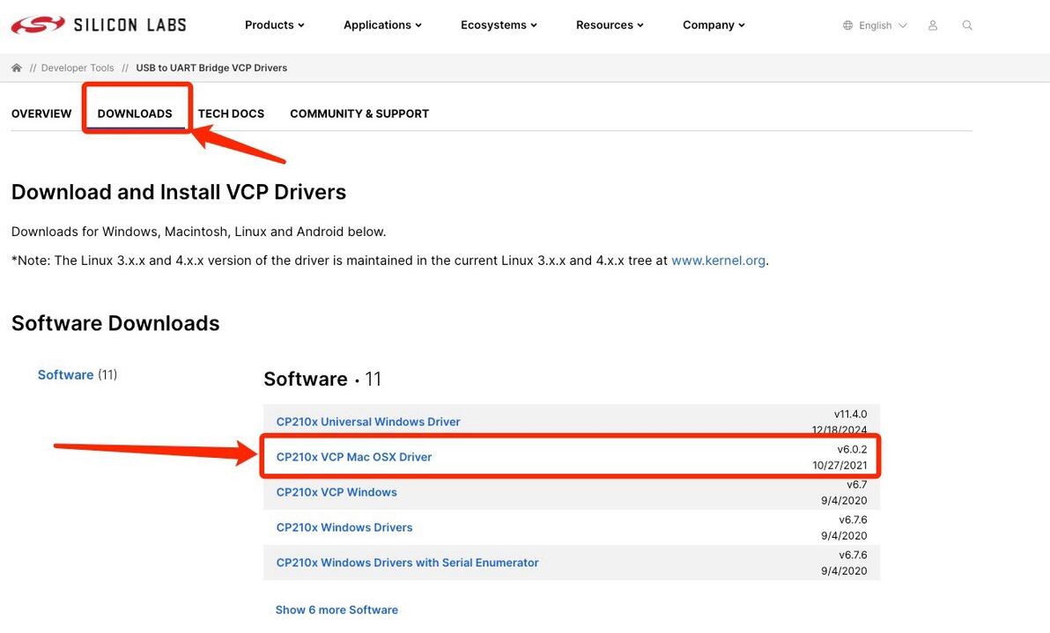
Task: Click the globe language icon
Action: [848, 26]
